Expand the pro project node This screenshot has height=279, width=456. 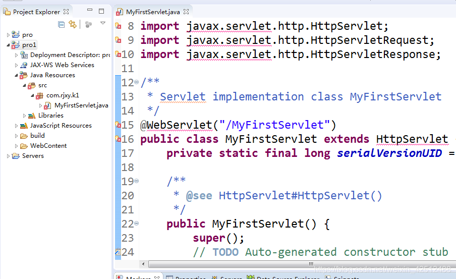pyautogui.click(x=8, y=35)
